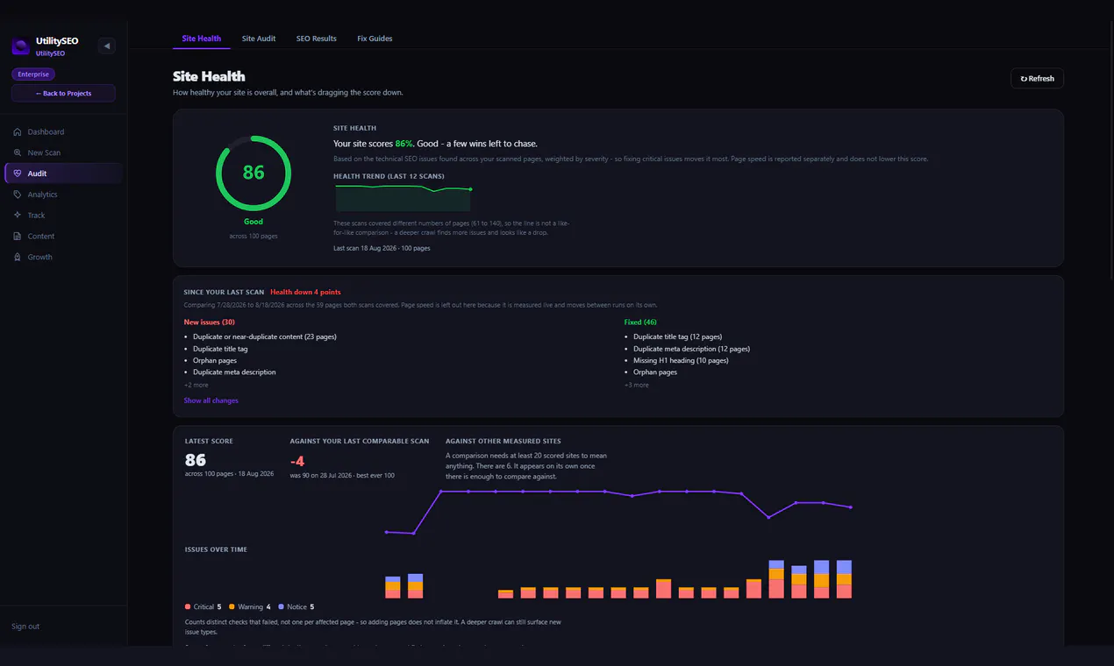Click the last point on the purple score line
Image resolution: width=1114 pixels, height=666 pixels.
851,507
